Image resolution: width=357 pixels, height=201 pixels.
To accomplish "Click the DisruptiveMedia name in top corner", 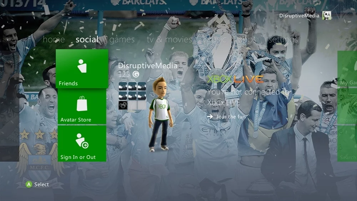I will tap(299, 16).
